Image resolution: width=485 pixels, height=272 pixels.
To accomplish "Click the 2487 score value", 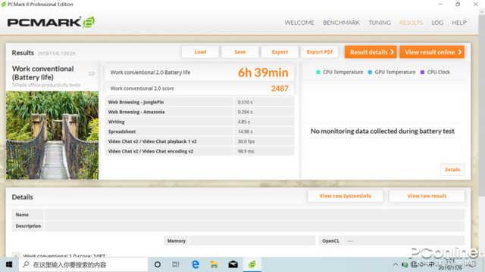I will [280, 88].
